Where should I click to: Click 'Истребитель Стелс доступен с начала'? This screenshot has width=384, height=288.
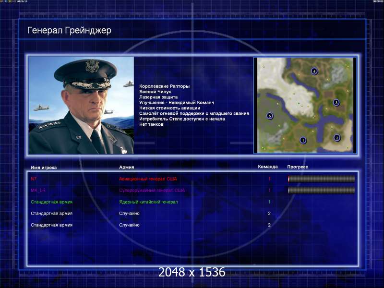(182, 119)
